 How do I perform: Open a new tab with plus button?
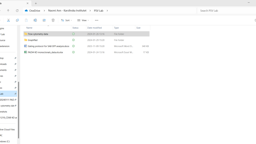[36, 3]
